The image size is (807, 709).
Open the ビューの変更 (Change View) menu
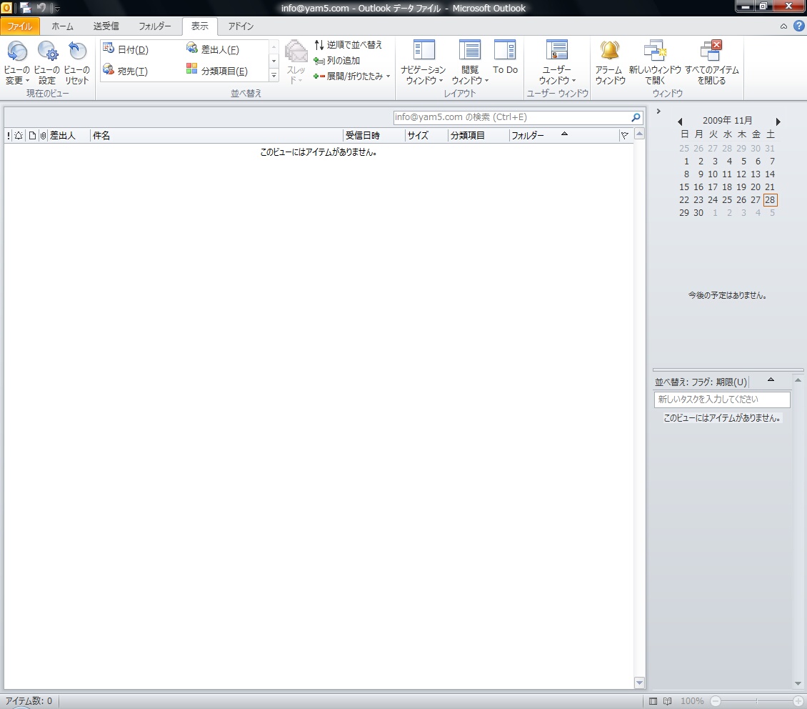[17, 63]
